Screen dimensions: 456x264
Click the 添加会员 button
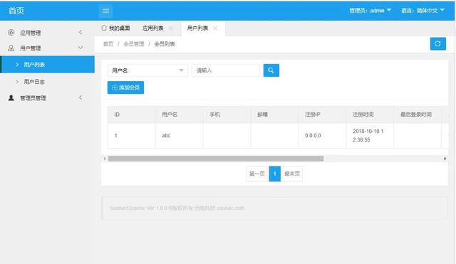click(x=125, y=88)
